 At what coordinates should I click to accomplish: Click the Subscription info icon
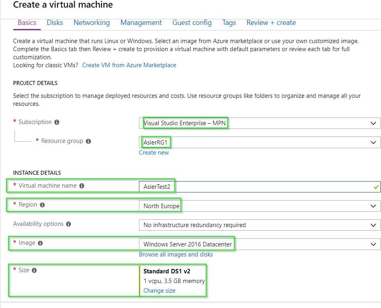[x=57, y=122]
